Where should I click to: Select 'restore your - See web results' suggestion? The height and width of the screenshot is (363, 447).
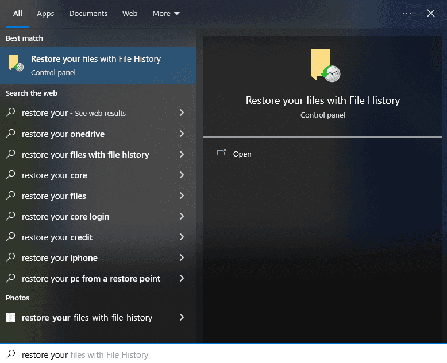click(98, 113)
